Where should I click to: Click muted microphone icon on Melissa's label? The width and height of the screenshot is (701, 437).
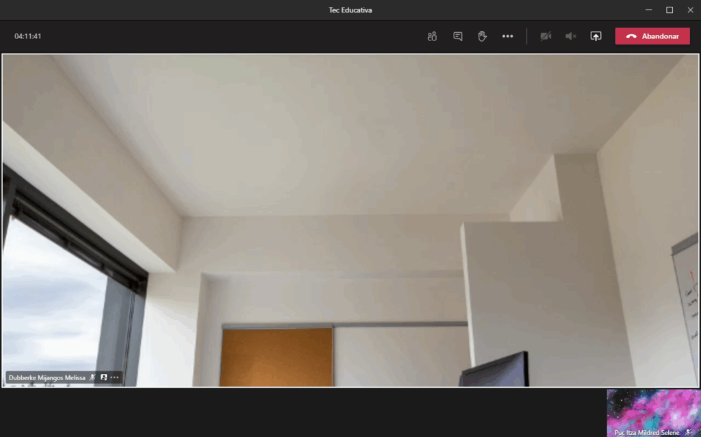pos(92,377)
